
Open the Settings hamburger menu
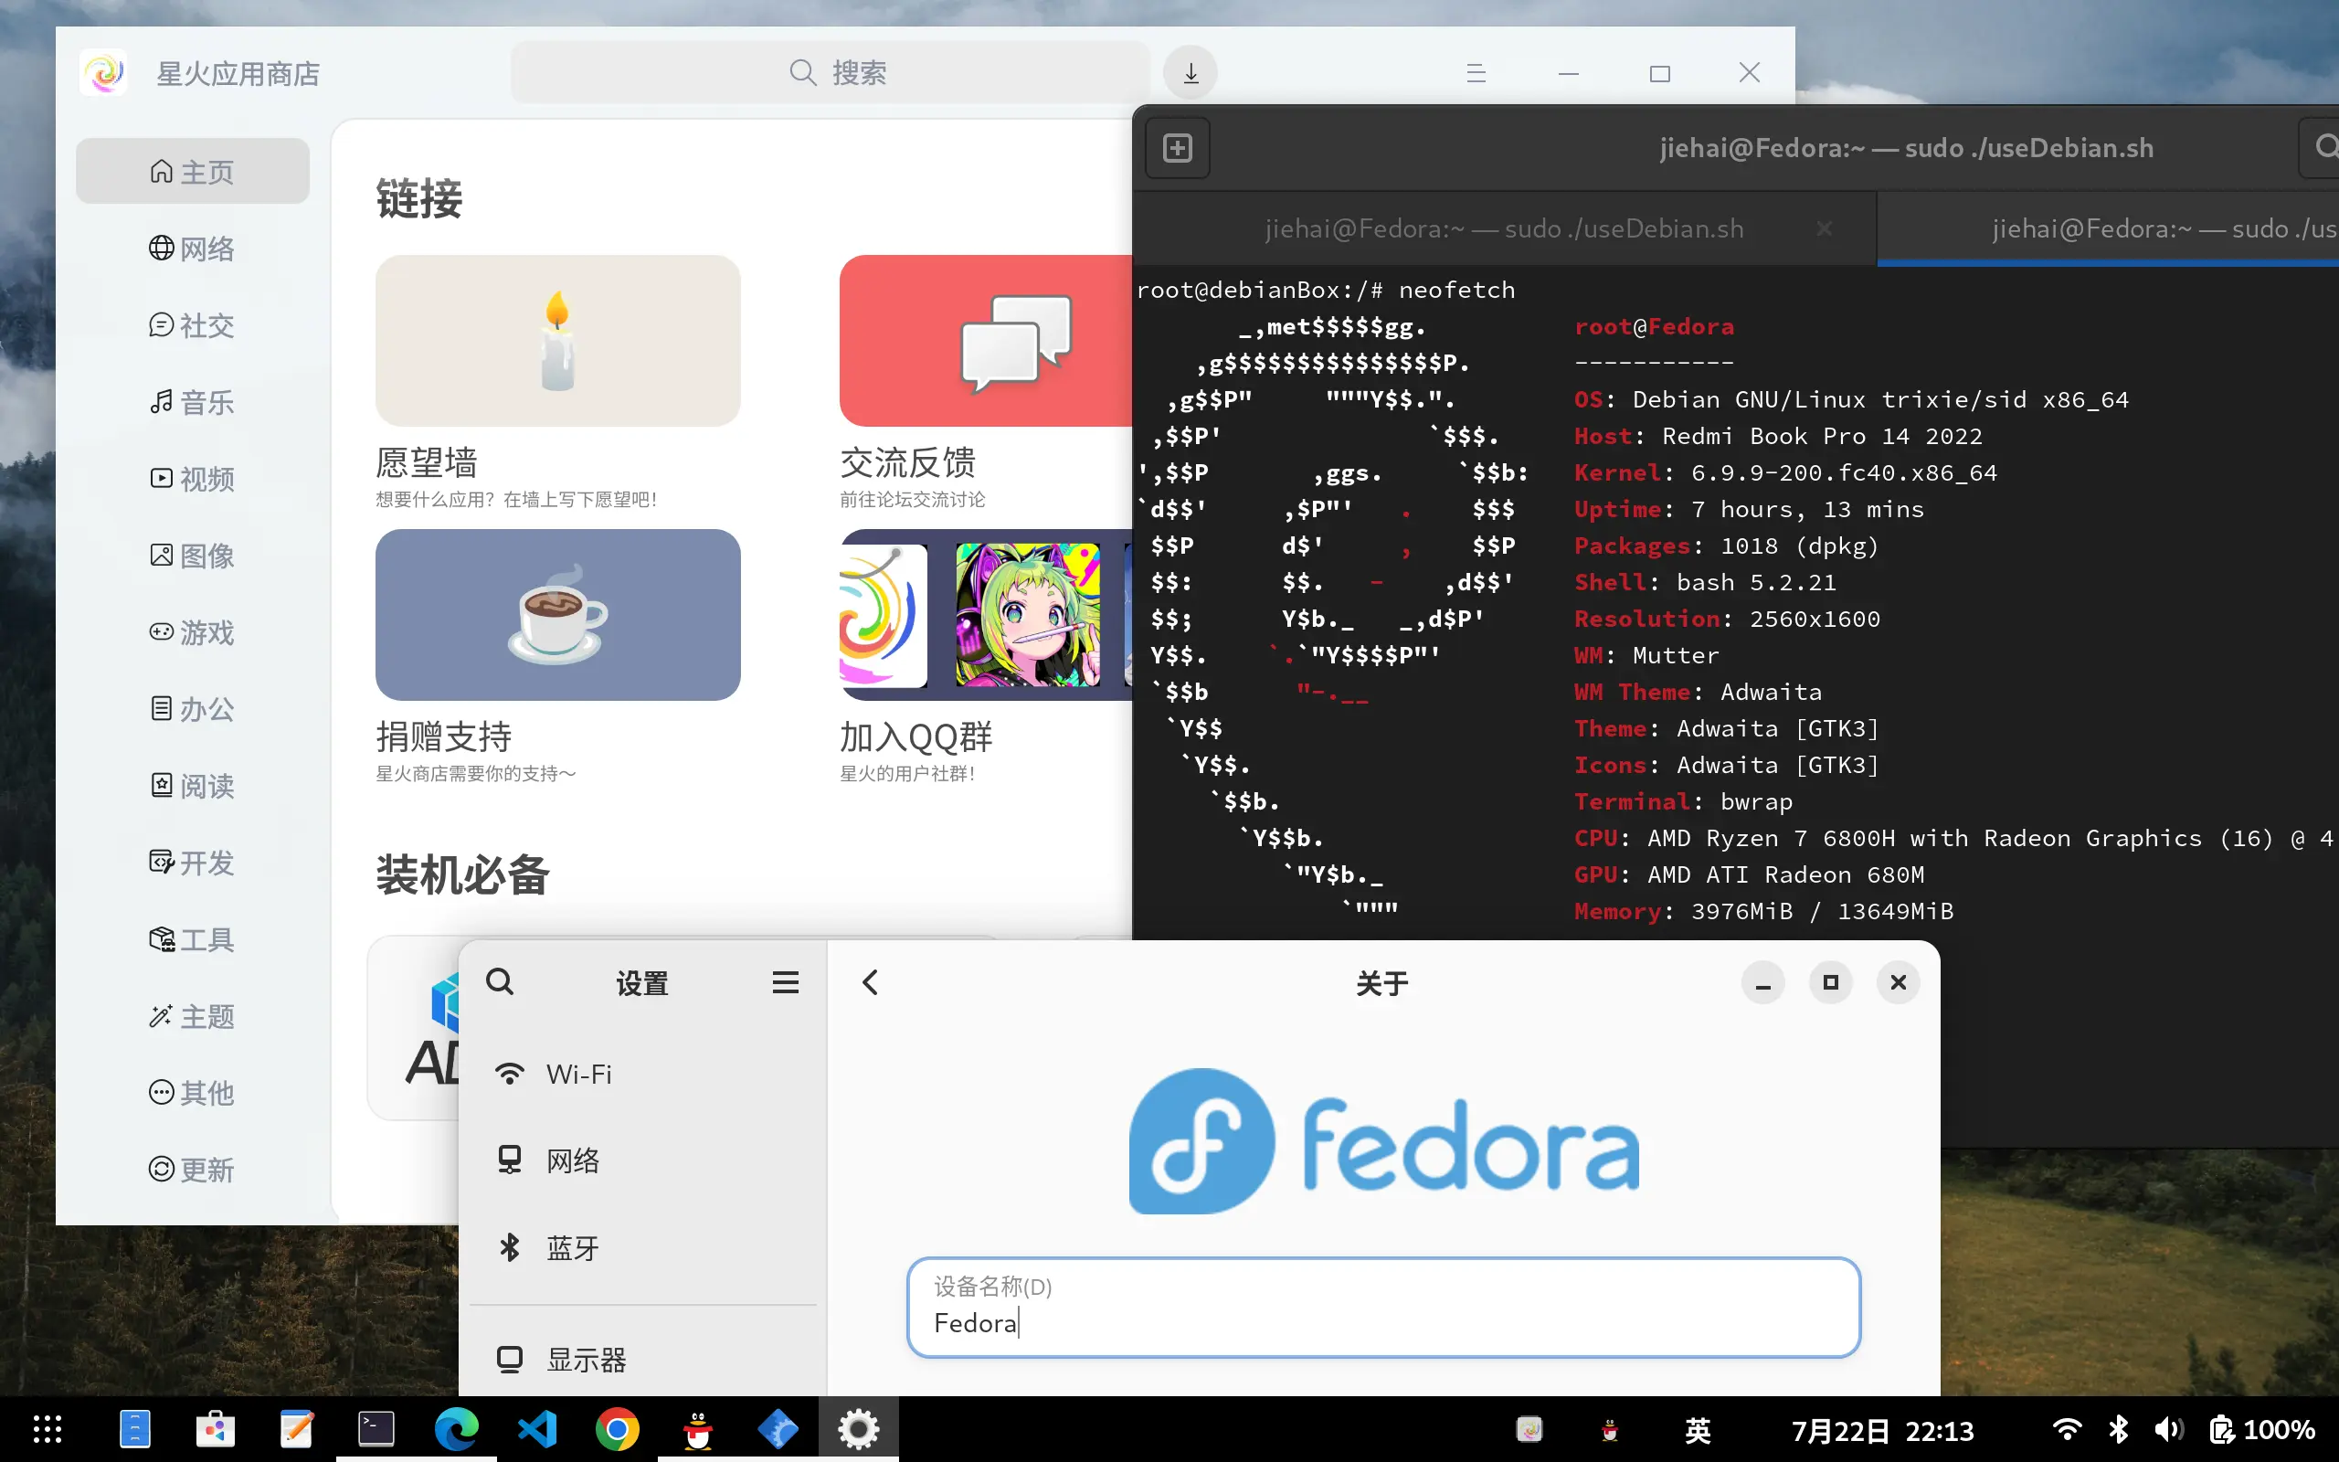click(785, 982)
